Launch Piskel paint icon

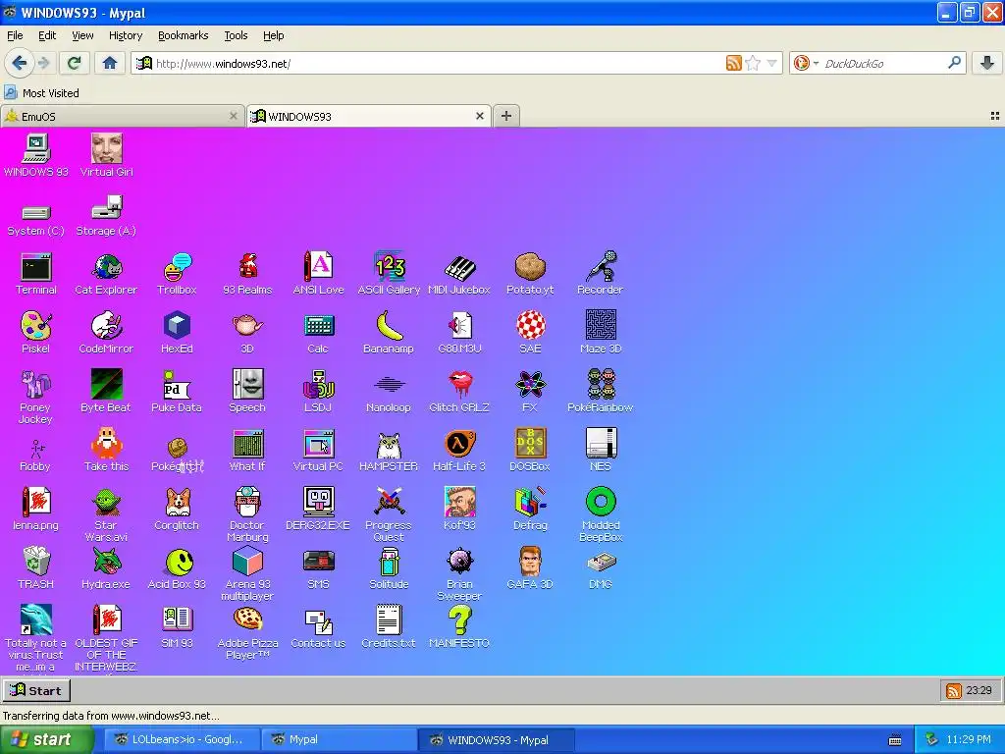[x=36, y=332]
